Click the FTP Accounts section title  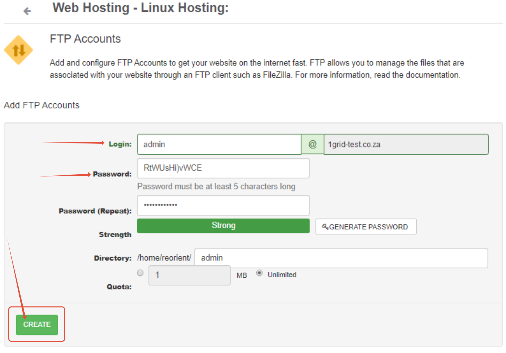tap(85, 39)
